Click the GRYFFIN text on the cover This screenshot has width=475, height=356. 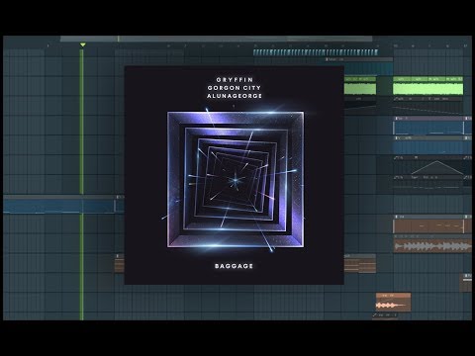click(235, 80)
